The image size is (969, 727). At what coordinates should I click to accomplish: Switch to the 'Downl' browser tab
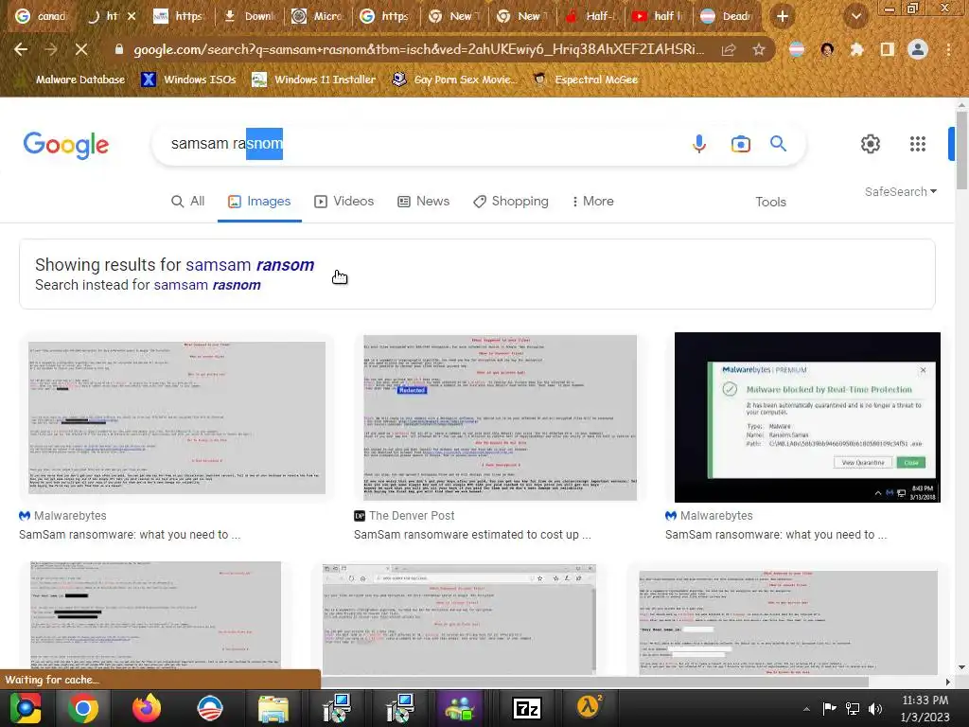pos(250,16)
